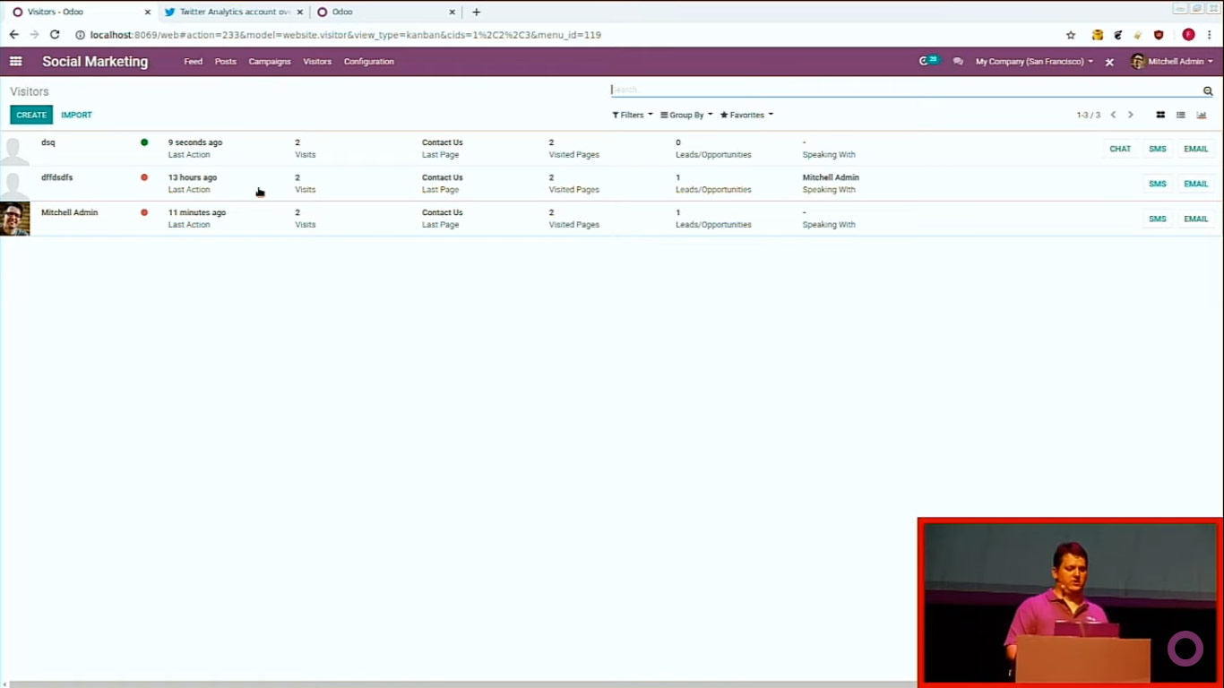Image resolution: width=1224 pixels, height=688 pixels.
Task: Switch to list view
Action: (x=1181, y=115)
